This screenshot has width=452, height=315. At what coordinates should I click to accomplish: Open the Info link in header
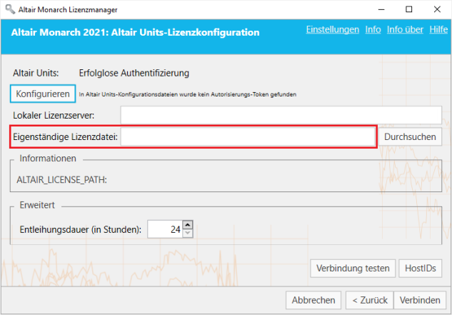tap(373, 30)
